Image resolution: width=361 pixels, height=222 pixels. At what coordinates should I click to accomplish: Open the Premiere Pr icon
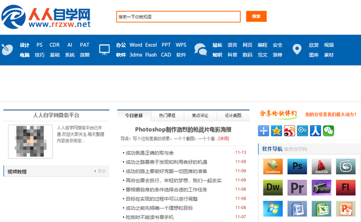click(297, 188)
